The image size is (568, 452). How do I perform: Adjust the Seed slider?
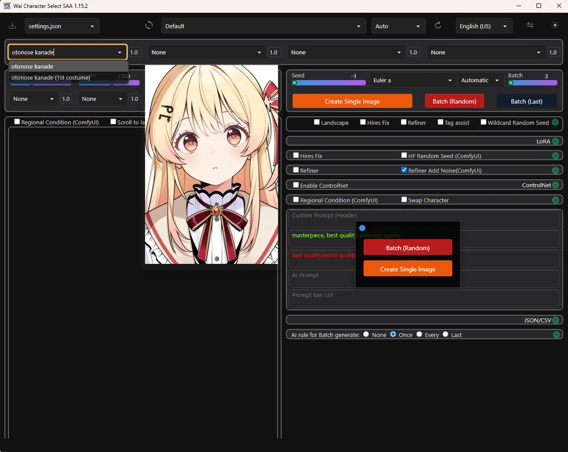pos(328,83)
